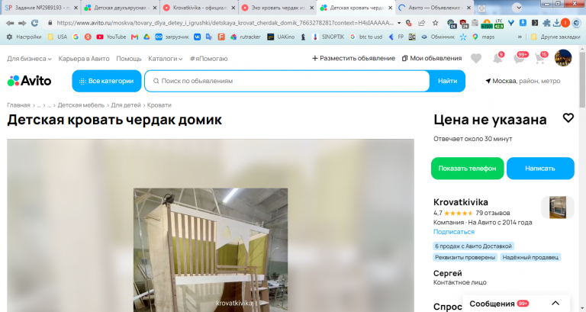Go to Главная breadcrumb
The image size is (586, 312).
coord(18,105)
